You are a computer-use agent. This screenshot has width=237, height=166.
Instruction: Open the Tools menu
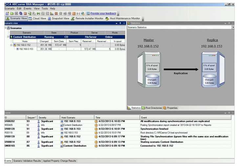pos(45,9)
